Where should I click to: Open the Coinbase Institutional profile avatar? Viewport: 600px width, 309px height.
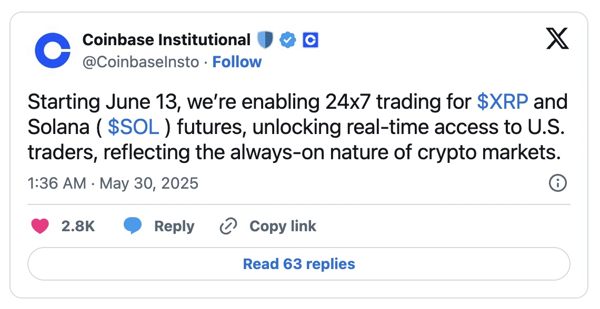[x=53, y=50]
